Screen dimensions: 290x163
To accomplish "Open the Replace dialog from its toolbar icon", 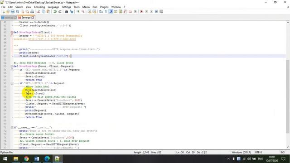I will click(71, 11).
